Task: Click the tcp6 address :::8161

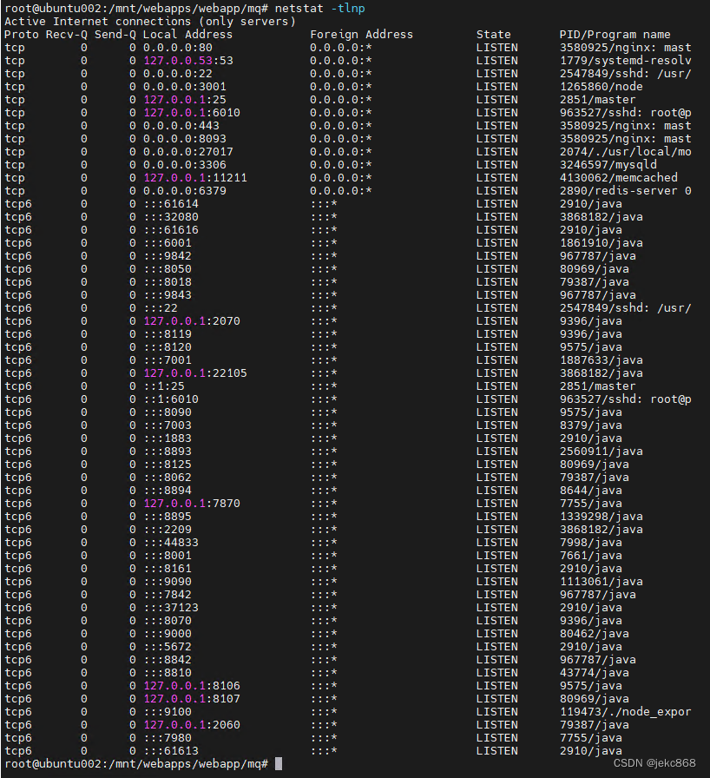Action: (168, 569)
